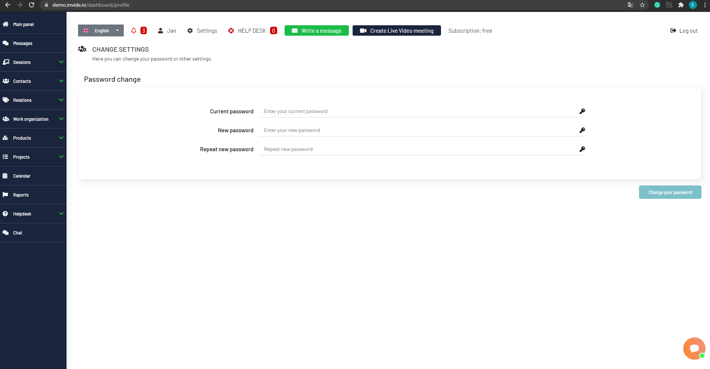This screenshot has height=369, width=710.
Task: Click the Write a message button
Action: click(x=316, y=30)
